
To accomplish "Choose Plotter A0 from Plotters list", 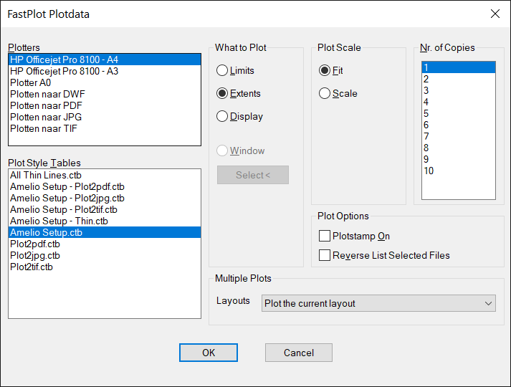I will point(105,82).
